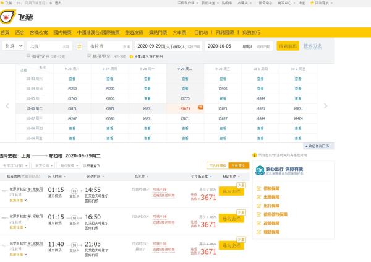Open 航空公司 filter dropdown

pyautogui.click(x=43, y=165)
